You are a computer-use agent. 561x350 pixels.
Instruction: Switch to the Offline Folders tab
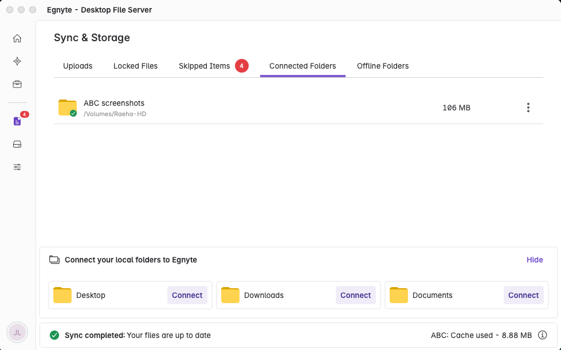coord(383,66)
